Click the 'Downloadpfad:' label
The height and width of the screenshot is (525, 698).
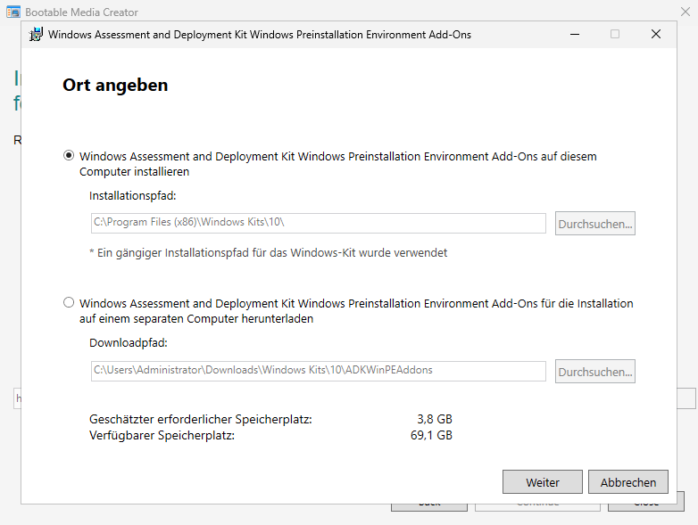[x=129, y=343]
